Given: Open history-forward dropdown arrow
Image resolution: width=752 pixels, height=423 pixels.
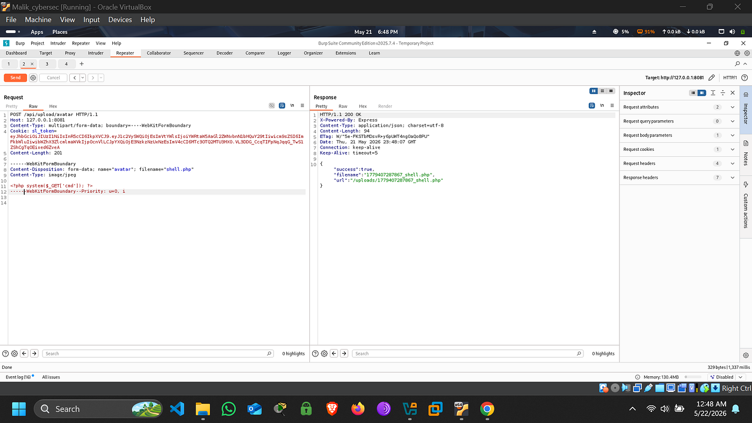Looking at the screenshot, I should [100, 78].
